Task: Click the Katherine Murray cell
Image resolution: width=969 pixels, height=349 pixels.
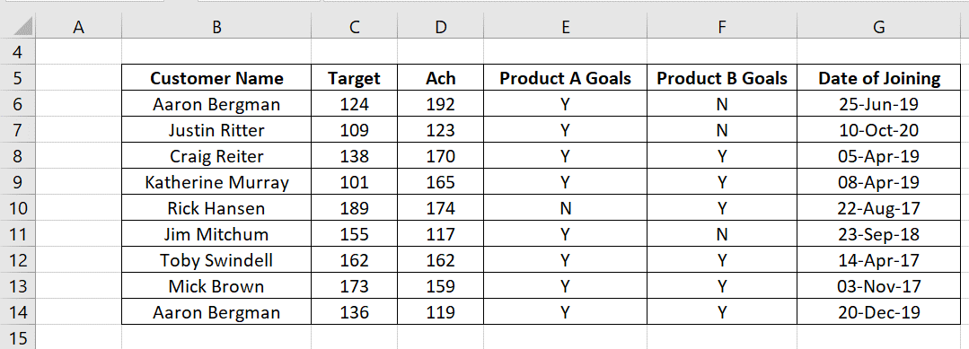Action: click(216, 182)
